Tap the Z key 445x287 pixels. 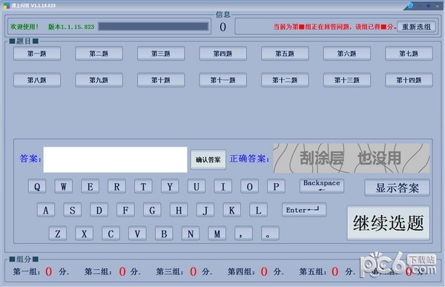58,234
